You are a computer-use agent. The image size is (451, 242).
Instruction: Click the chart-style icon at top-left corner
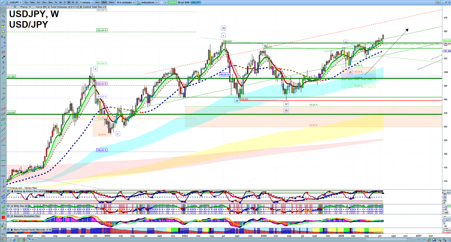(x=3, y=3)
